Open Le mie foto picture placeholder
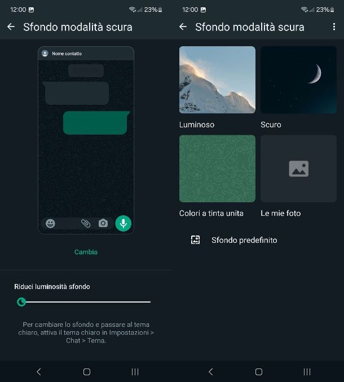The image size is (344, 382). click(x=299, y=168)
